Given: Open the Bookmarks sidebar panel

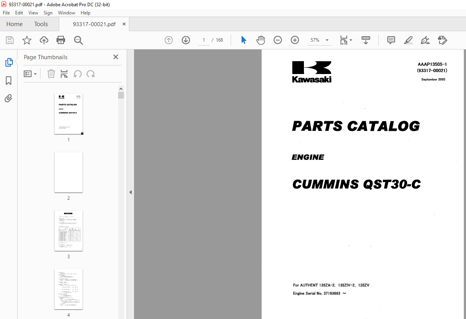Looking at the screenshot, I should [9, 81].
